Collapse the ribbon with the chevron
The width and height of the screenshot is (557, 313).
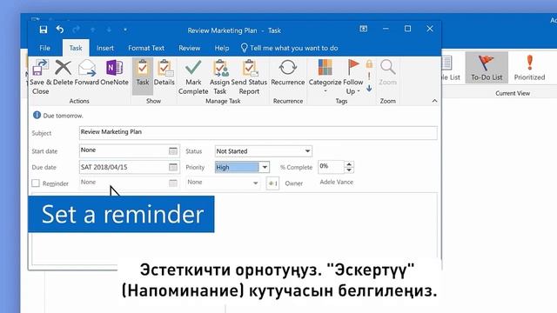(434, 101)
